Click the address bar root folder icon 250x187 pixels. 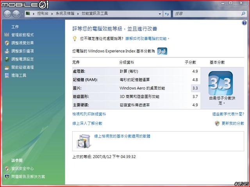click(x=28, y=13)
